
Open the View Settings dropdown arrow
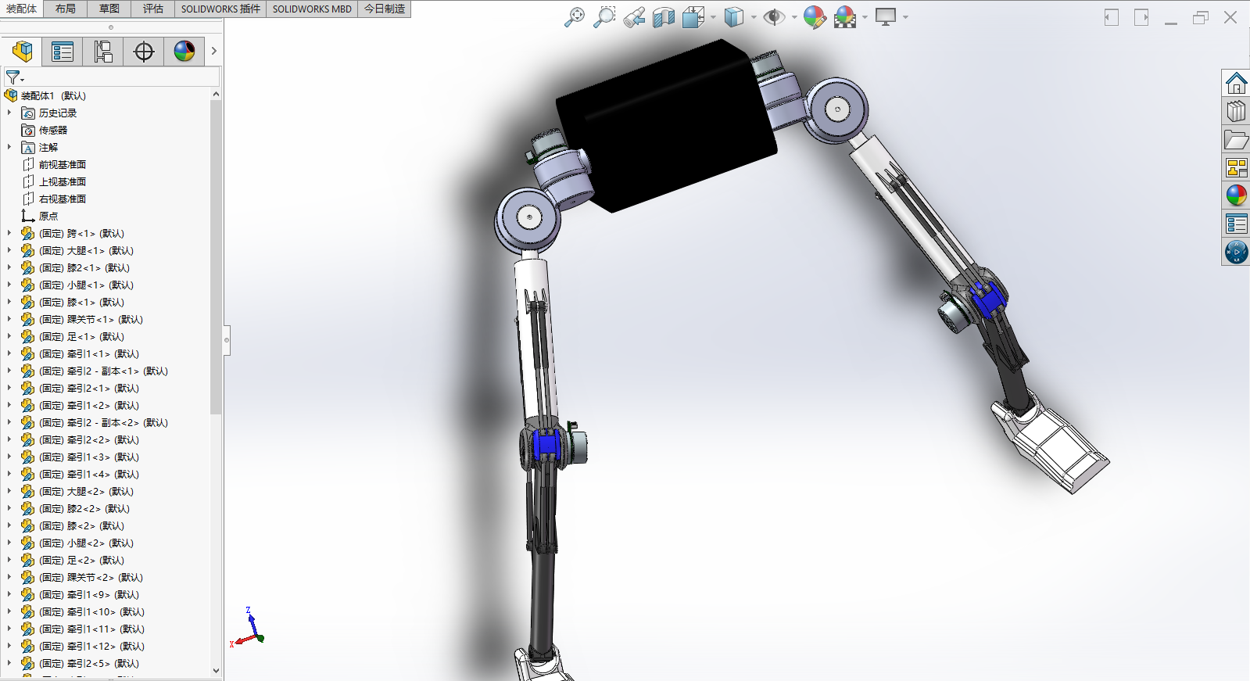coord(905,17)
